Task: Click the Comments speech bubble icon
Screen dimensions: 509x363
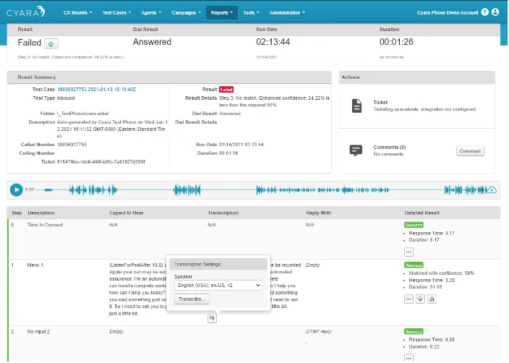Action: coord(356,150)
